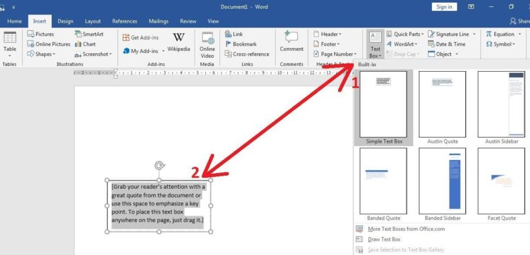Click the ruler first-line indent marker

pos(116,71)
